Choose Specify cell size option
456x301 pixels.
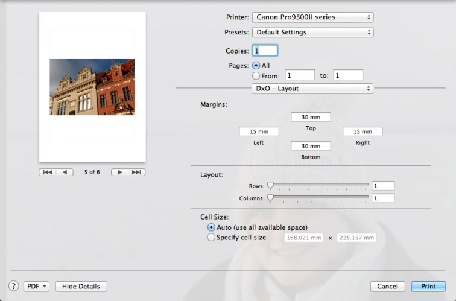point(211,238)
